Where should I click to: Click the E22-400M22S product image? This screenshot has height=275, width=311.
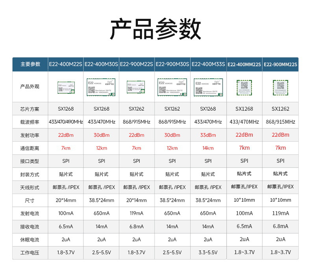point(66,87)
